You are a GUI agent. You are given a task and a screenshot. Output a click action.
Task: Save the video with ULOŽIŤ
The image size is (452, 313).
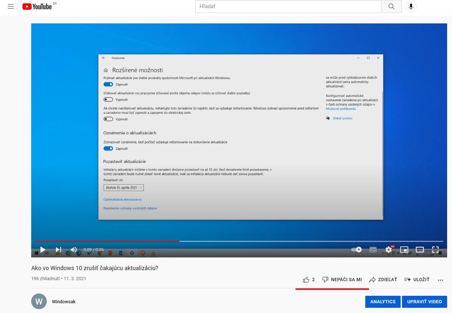click(x=417, y=280)
